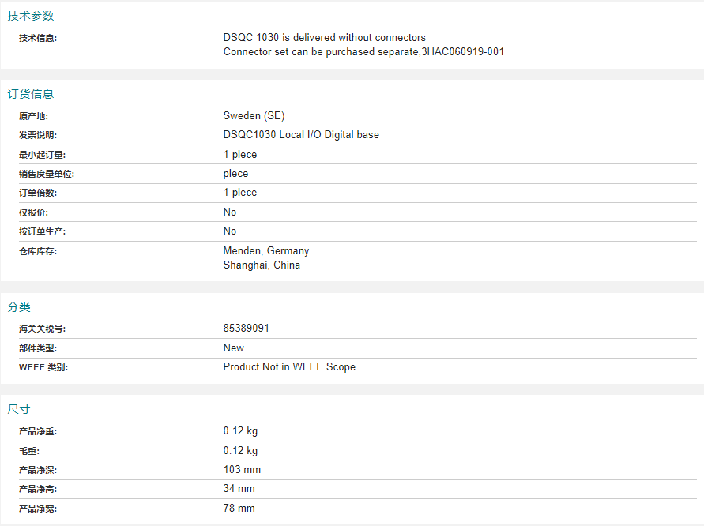Click the Product Not in WEEE Scope value
The width and height of the screenshot is (704, 526).
pyautogui.click(x=289, y=367)
